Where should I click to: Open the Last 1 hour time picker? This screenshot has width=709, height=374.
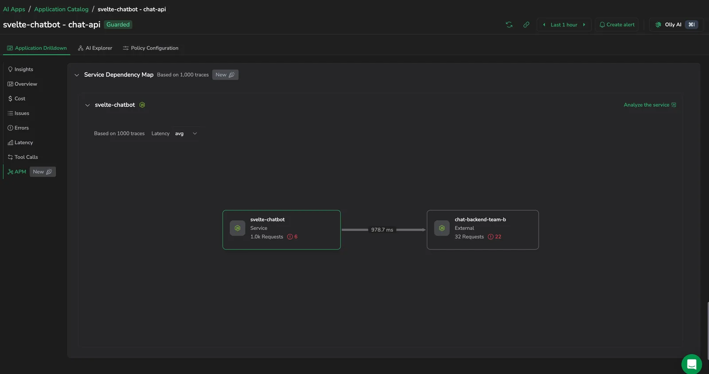coord(564,25)
